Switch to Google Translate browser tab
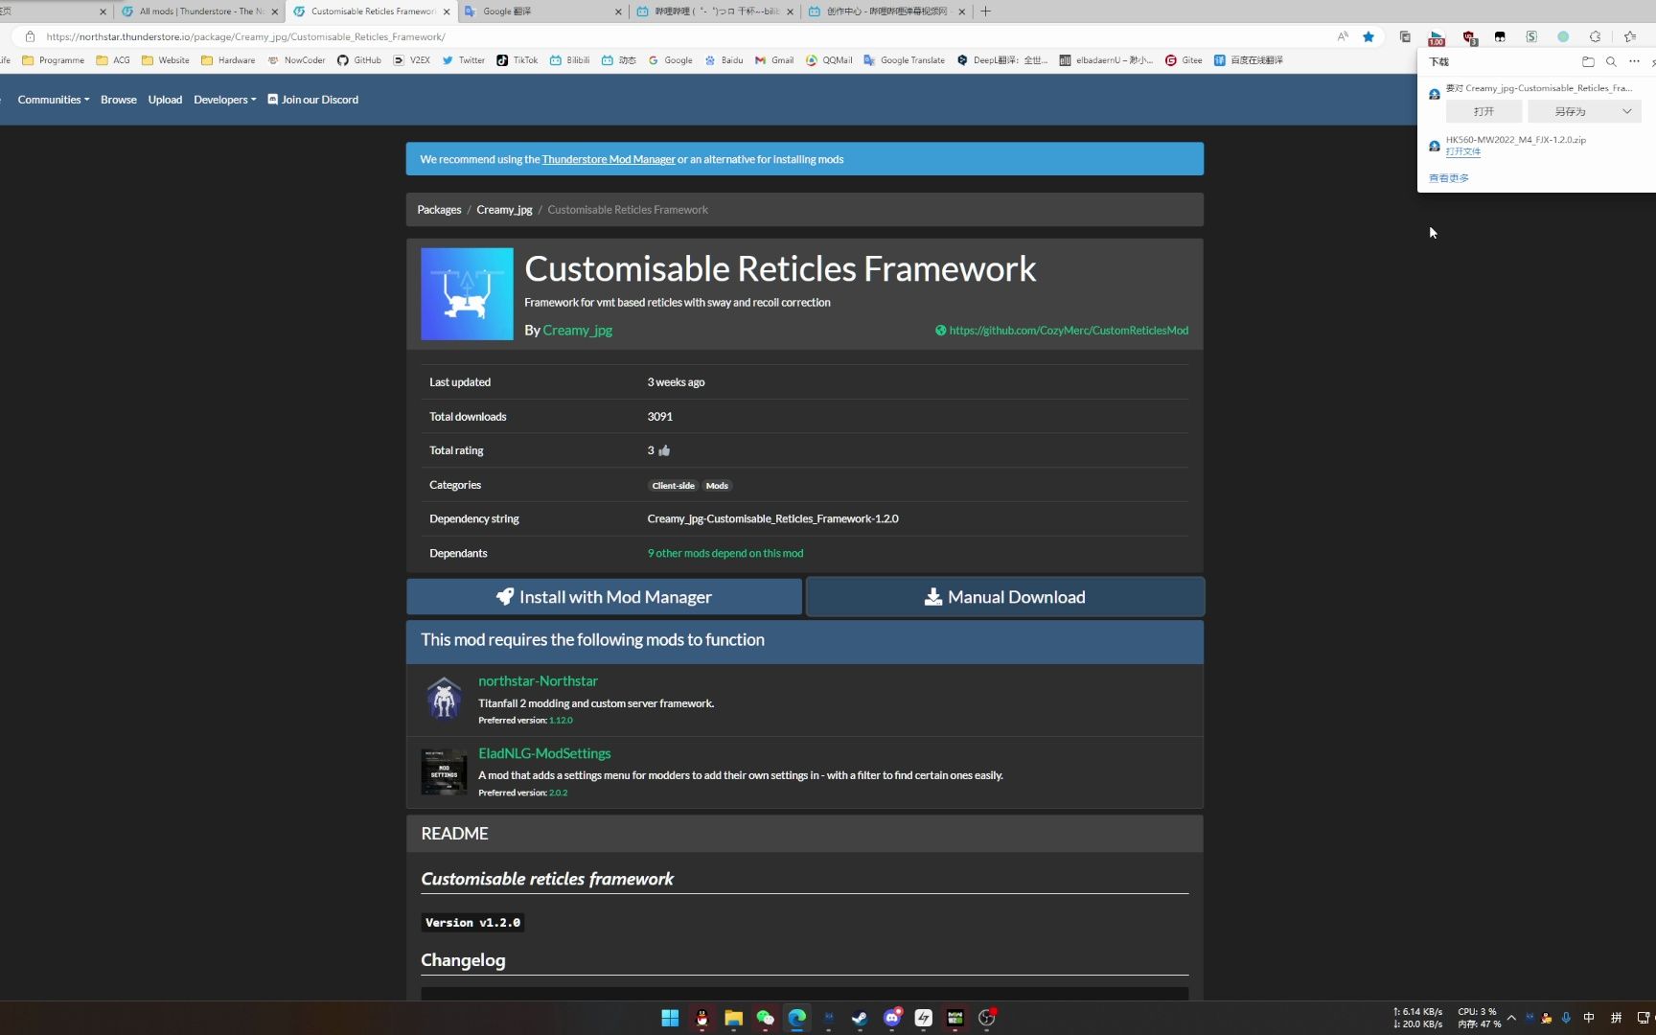Screen dimensions: 1656x1035 tap(541, 11)
